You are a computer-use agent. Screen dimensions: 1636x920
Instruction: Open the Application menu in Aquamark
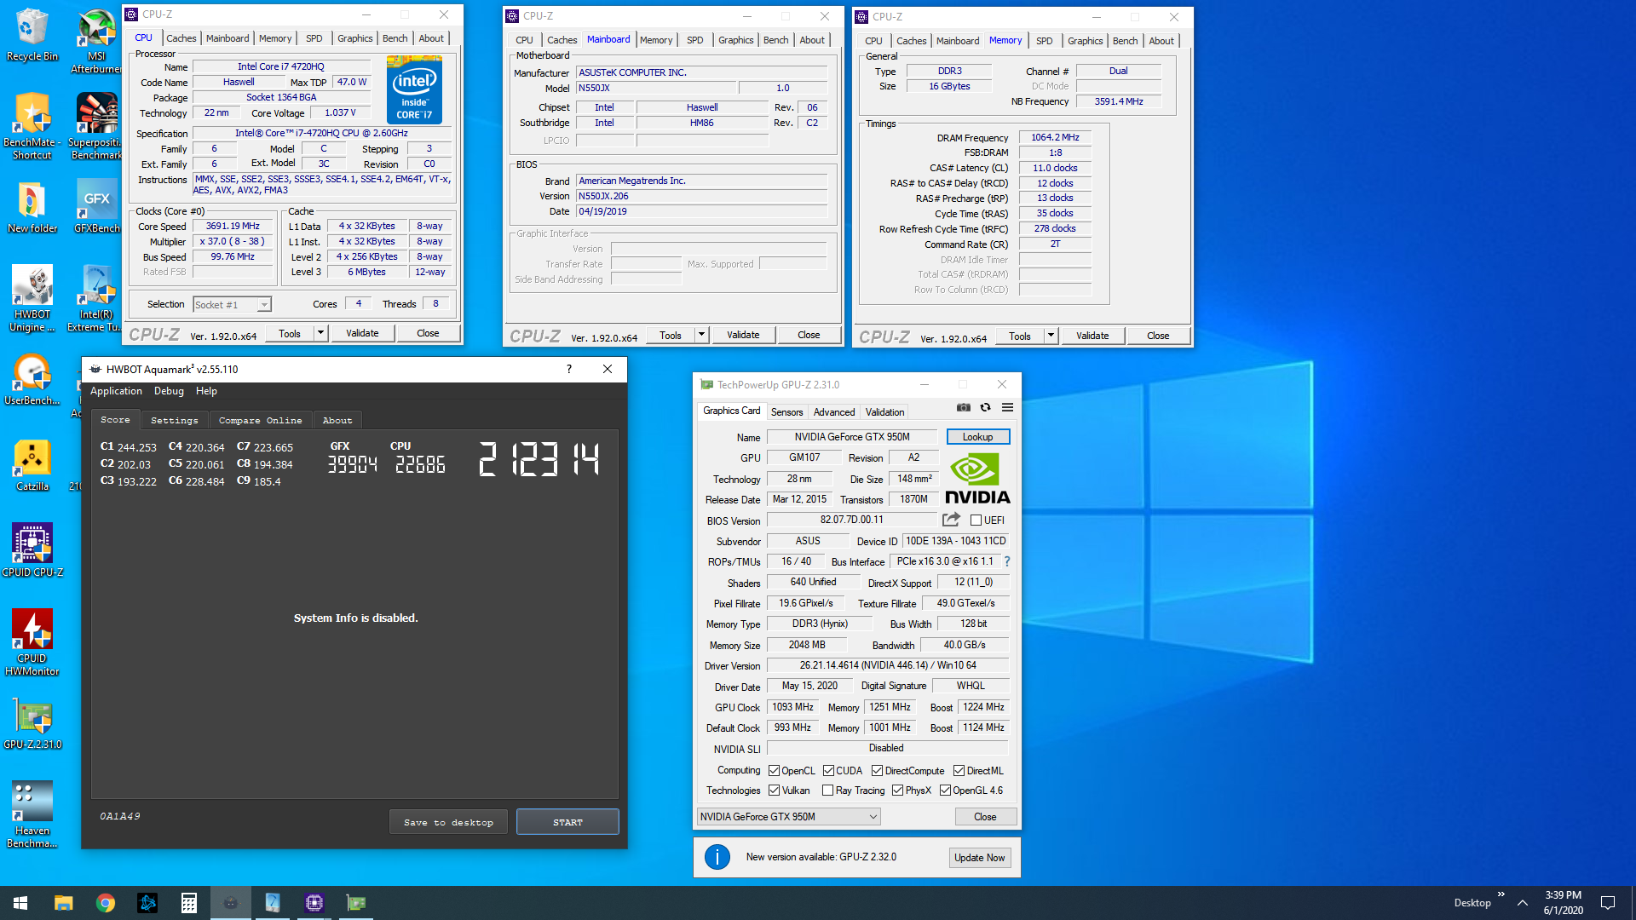(x=116, y=391)
